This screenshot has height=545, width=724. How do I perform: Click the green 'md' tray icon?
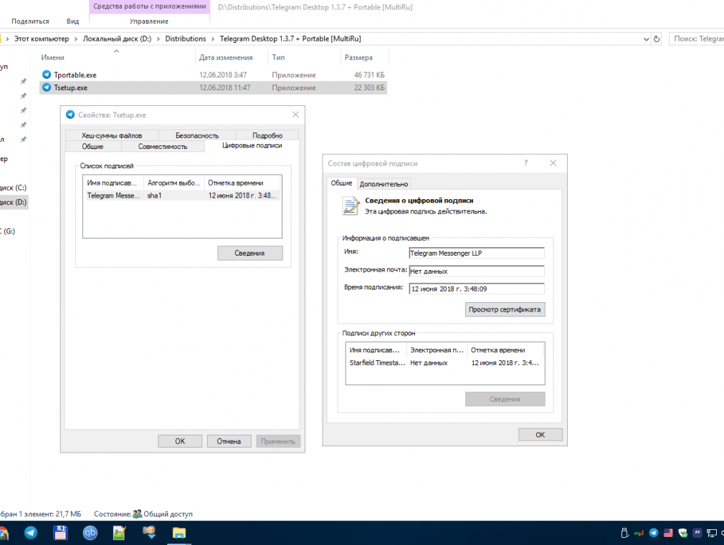(639, 534)
